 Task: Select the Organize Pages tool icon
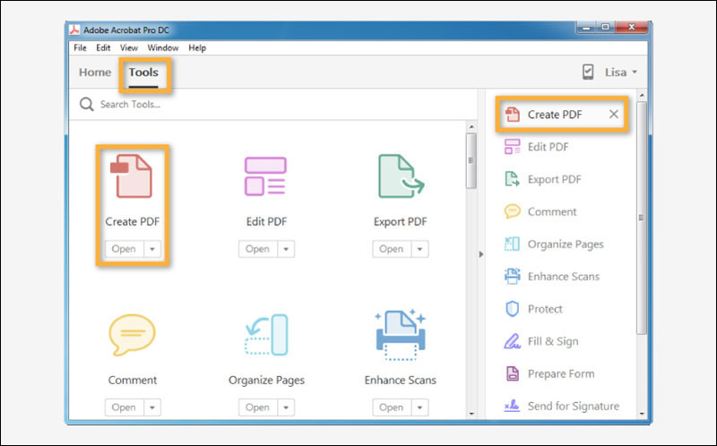(265, 334)
